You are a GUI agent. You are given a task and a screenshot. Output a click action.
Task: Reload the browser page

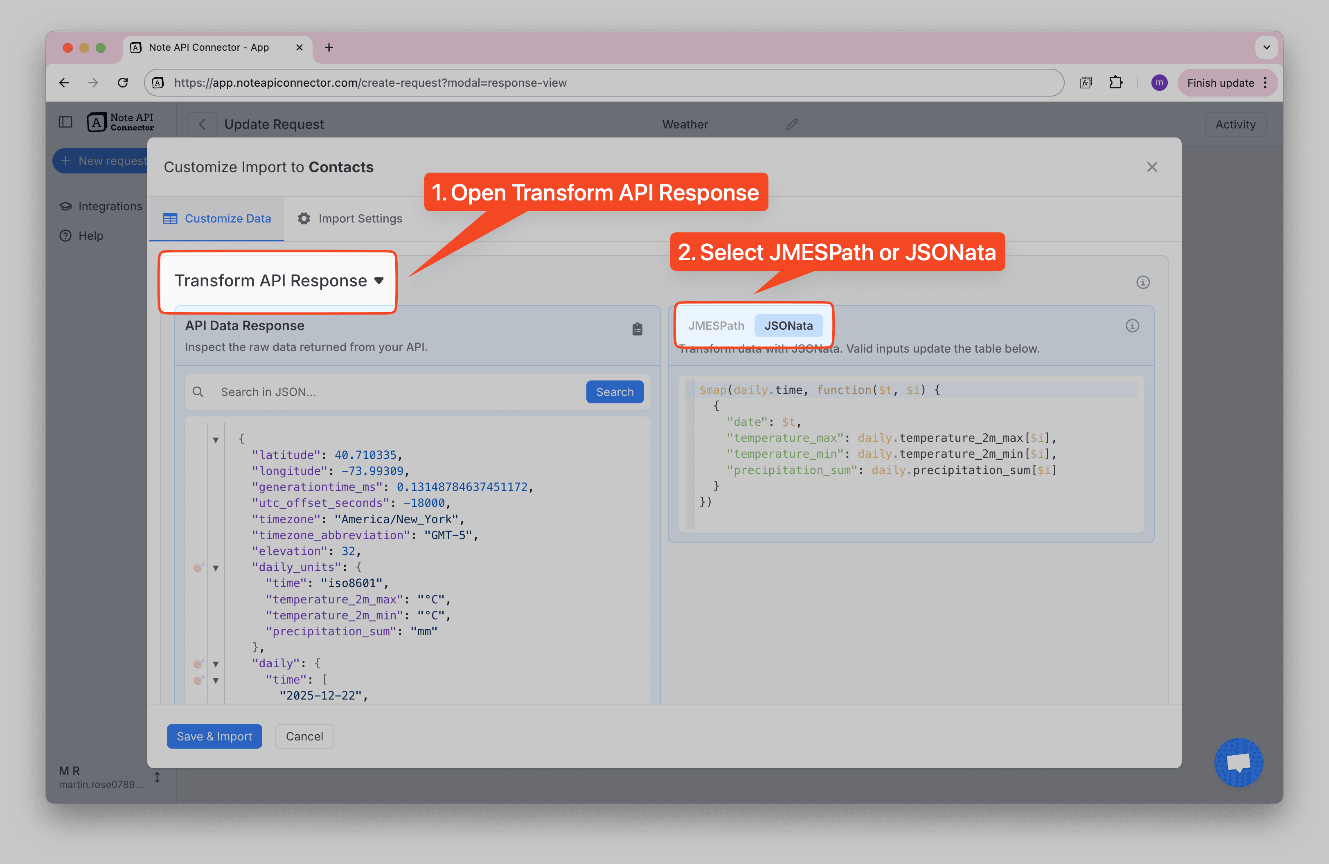point(123,83)
